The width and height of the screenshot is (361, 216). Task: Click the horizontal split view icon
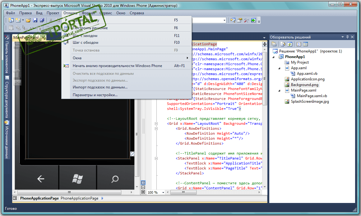pyautogui.click(x=143, y=187)
